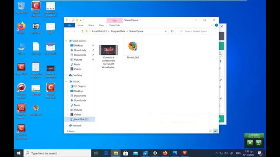The image size is (280, 157).
Task: Open the Quick Access Toolbar customize dropdown
Action: click(80, 20)
